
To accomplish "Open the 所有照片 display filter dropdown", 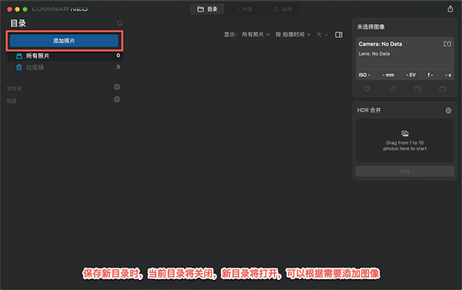I will point(256,35).
